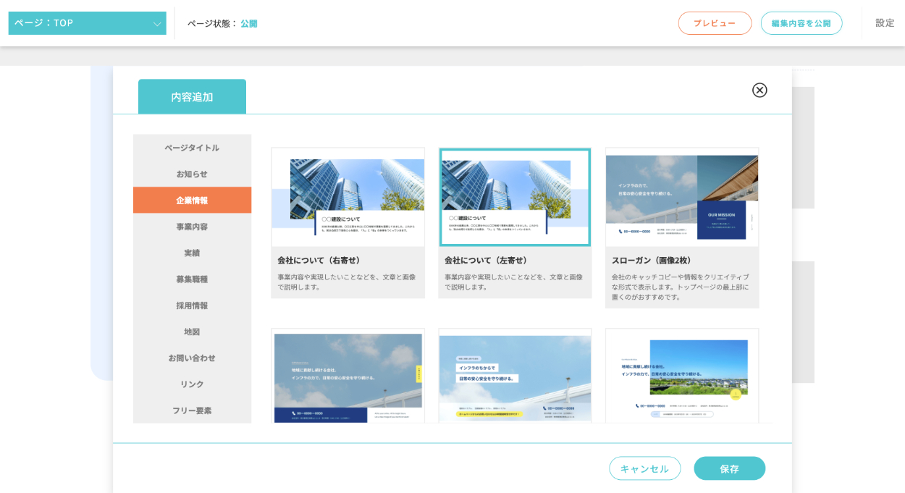Choose ページタイトル in the category list

pos(192,148)
